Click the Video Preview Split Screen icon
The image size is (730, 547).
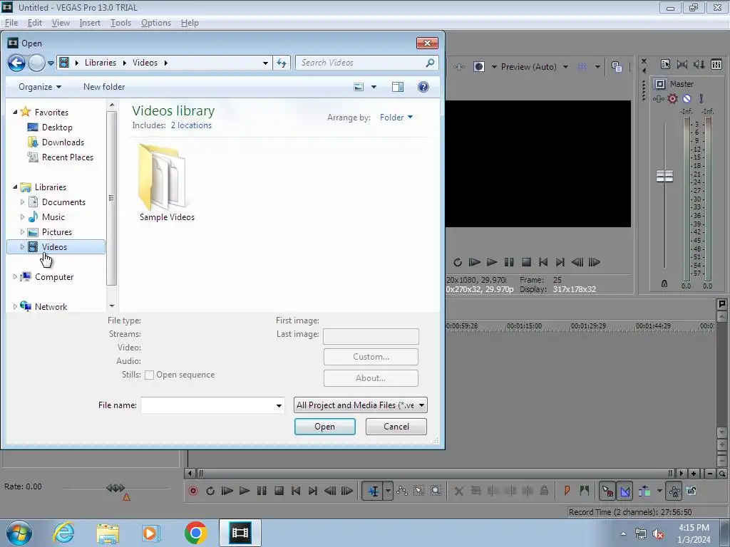478,66
